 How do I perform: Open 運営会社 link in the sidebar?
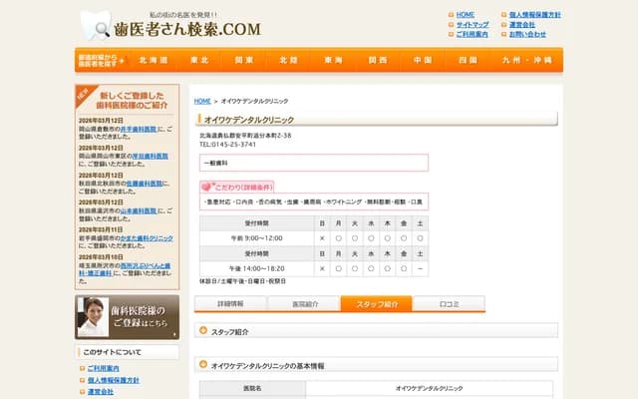click(x=100, y=391)
